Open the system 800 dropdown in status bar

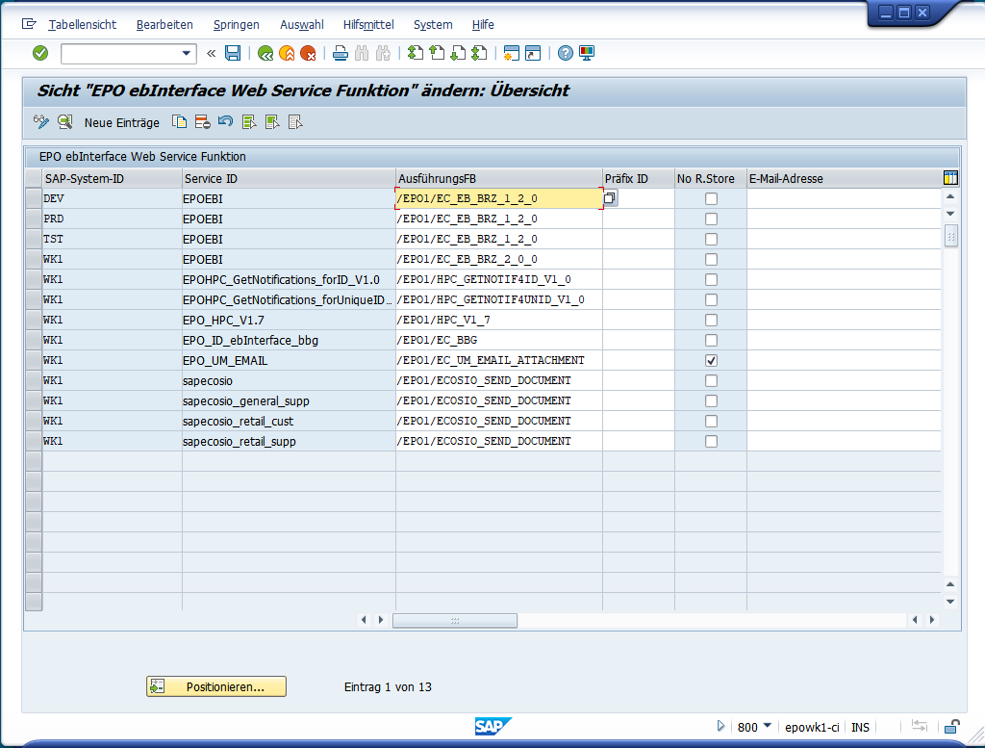tap(767, 726)
